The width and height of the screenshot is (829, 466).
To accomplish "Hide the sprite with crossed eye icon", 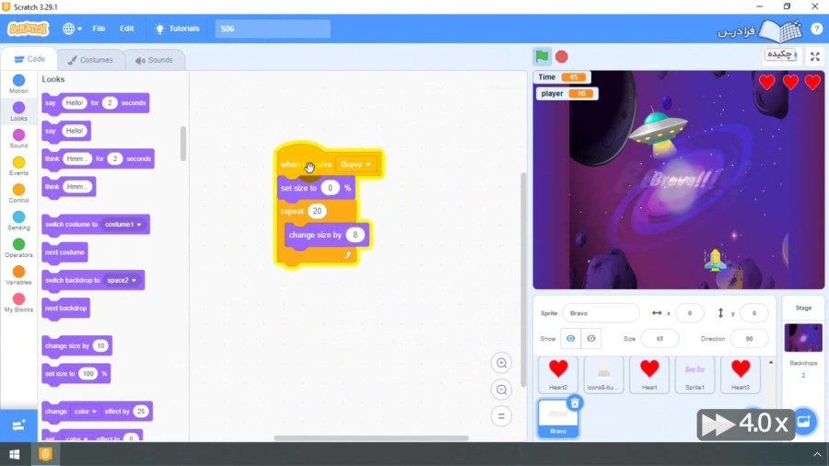I will pyautogui.click(x=591, y=339).
